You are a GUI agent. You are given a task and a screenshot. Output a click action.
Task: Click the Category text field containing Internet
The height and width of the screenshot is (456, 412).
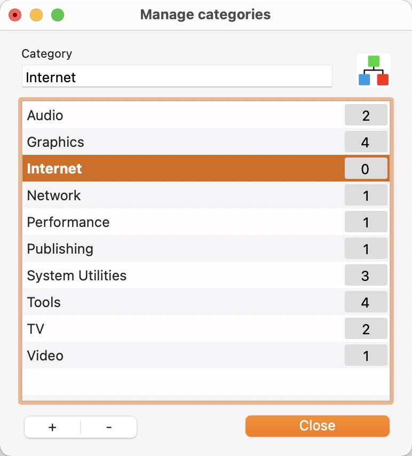pyautogui.click(x=177, y=76)
